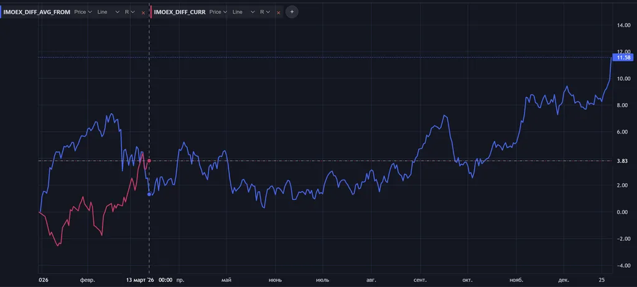Click the сент. label on time axis
Screen dimensions: 637x287
419,280
